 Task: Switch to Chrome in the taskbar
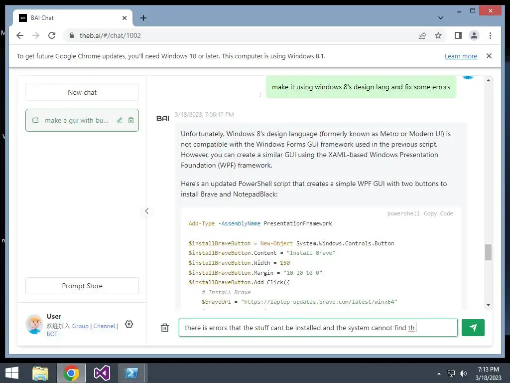(71, 373)
